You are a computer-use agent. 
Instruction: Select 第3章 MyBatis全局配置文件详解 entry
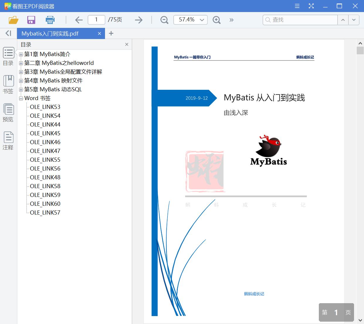[x=63, y=72]
